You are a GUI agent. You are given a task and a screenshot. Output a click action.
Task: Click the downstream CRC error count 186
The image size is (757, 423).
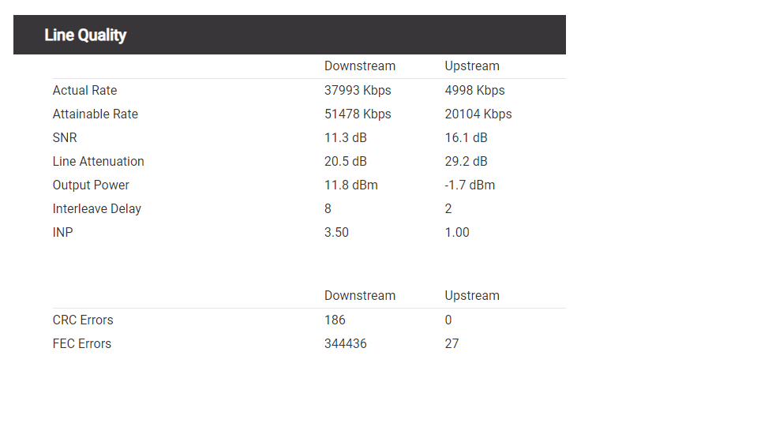coord(335,320)
